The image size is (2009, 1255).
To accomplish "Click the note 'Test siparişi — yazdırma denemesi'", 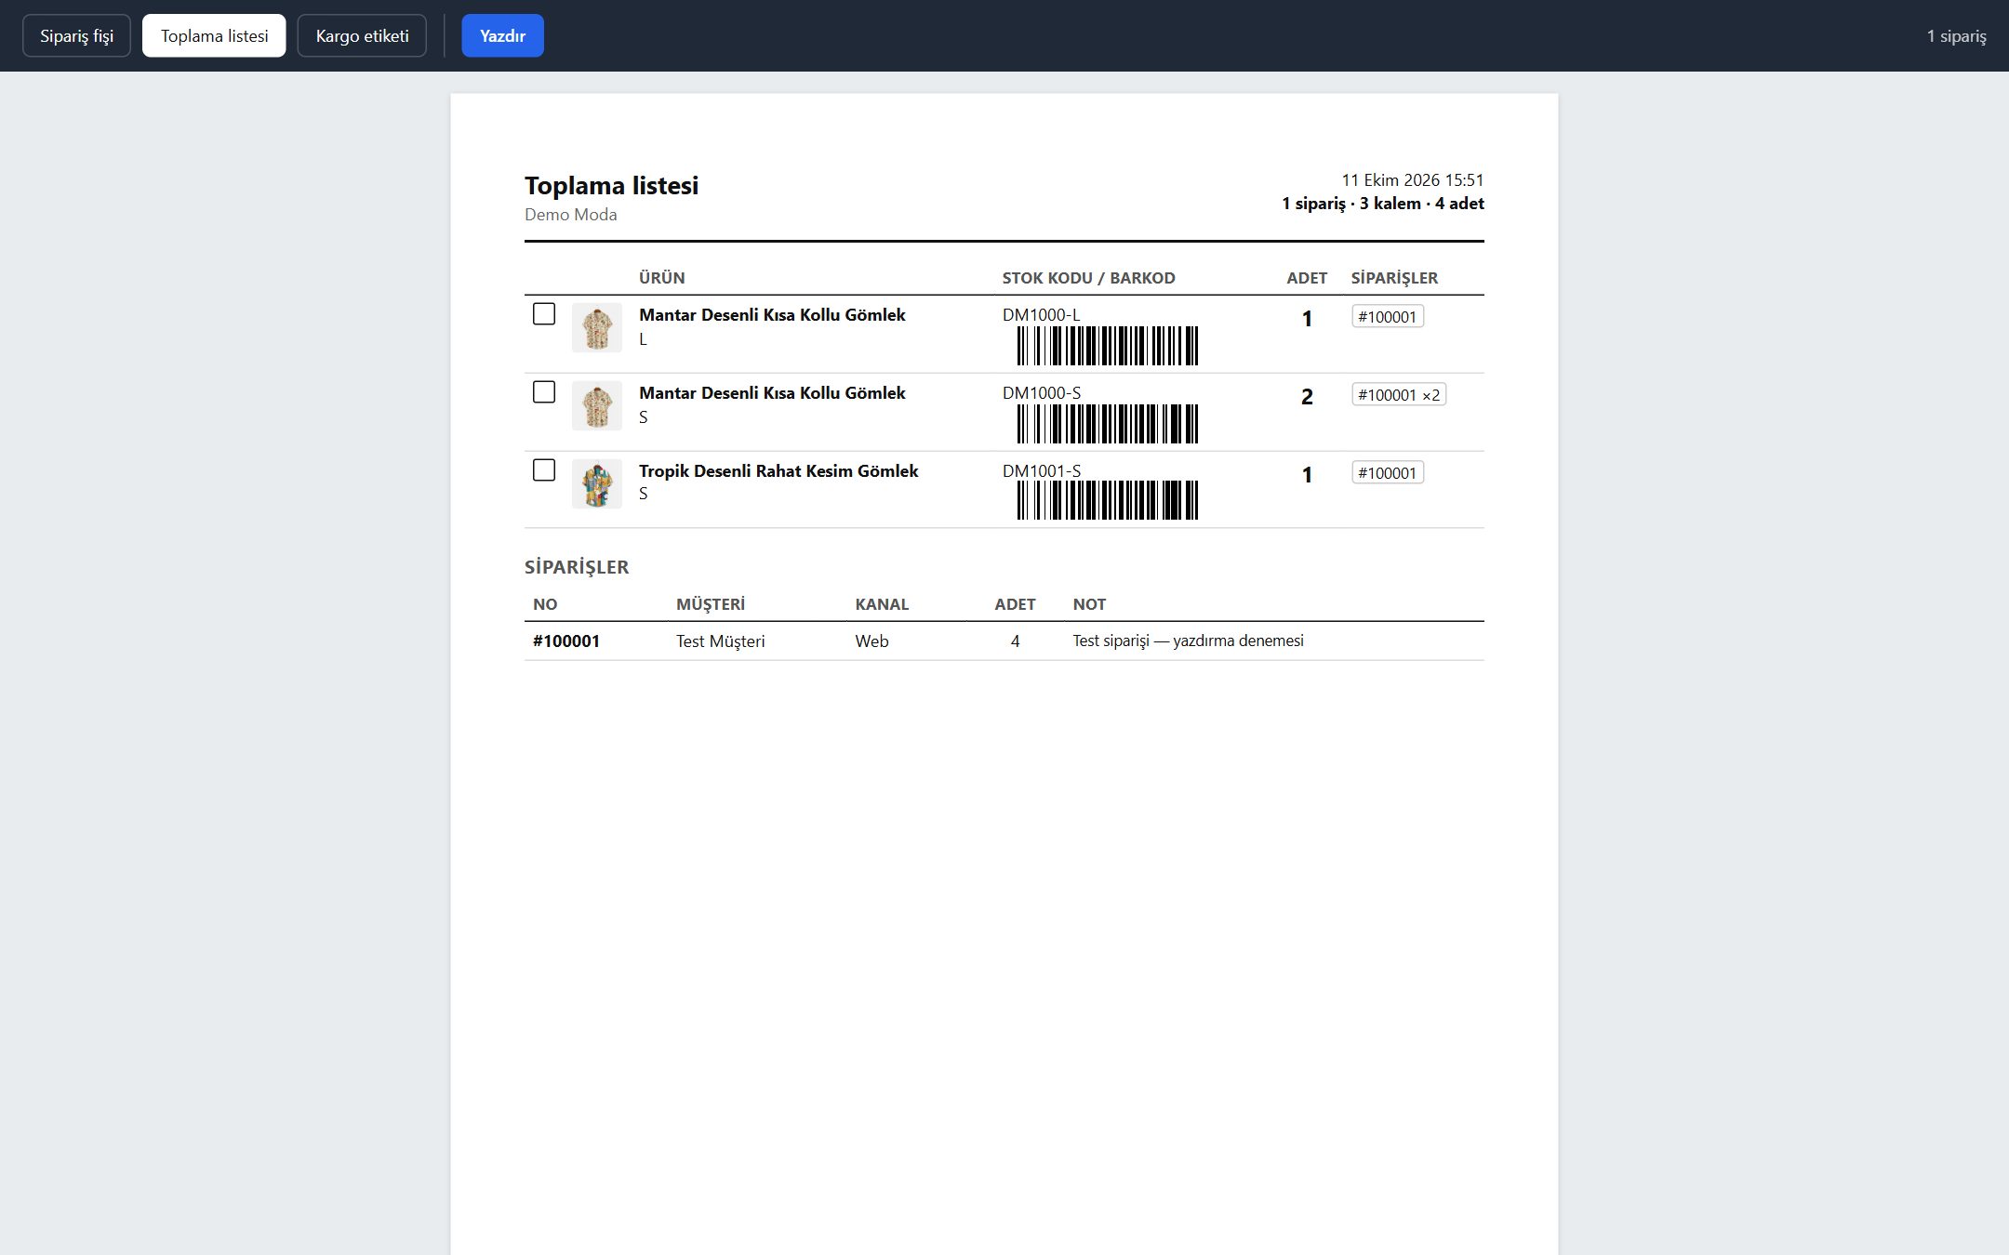I will 1188,641.
